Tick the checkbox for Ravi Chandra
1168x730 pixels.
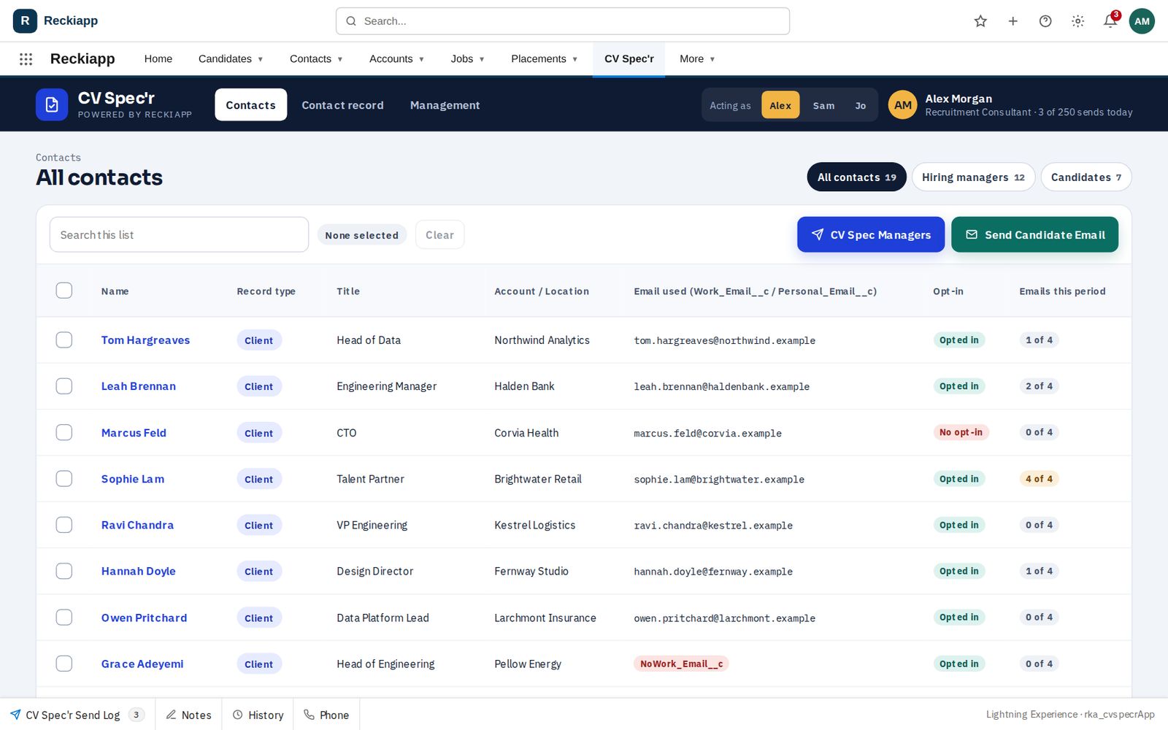click(x=64, y=524)
